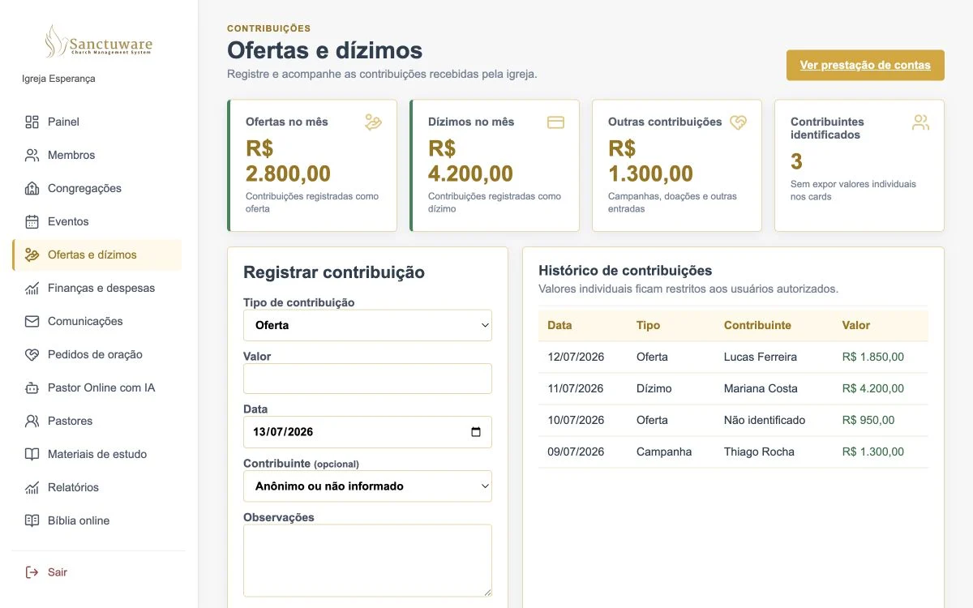The width and height of the screenshot is (973, 608).
Task: Click the users icon on Contribuintes identificados card
Action: [x=920, y=122]
